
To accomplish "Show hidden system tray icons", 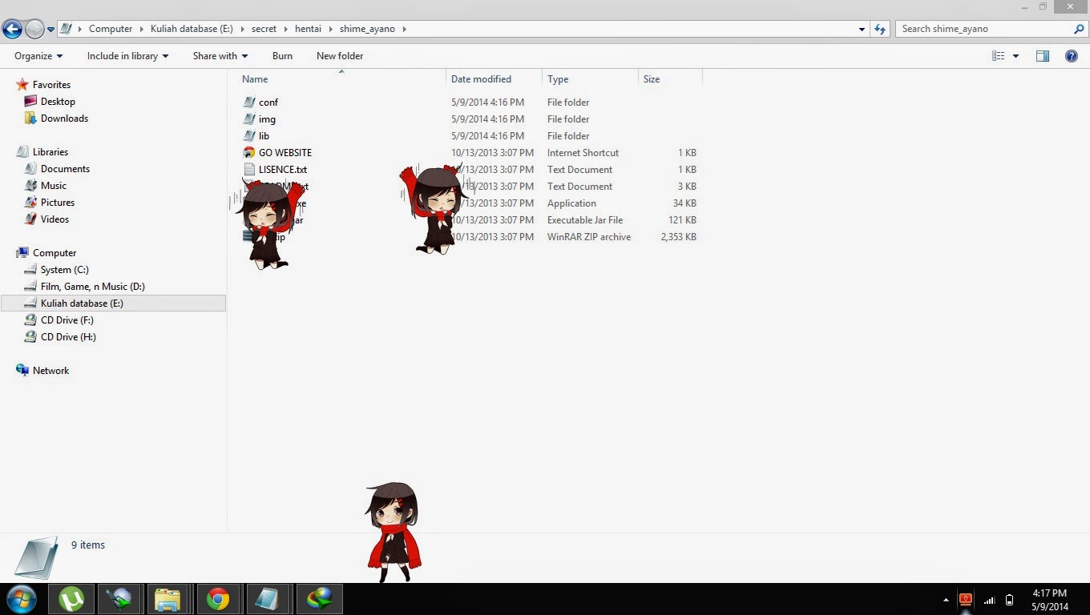I will click(944, 599).
